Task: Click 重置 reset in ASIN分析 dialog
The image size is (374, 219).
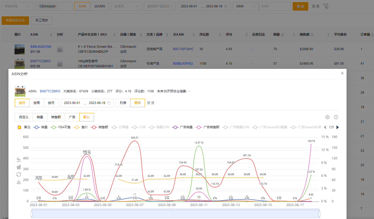Action: coord(151,103)
